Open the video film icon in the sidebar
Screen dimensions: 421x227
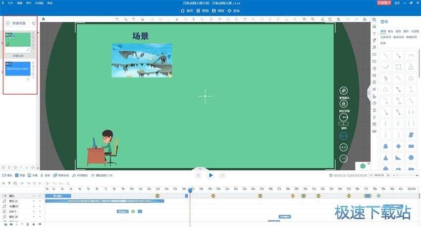(374, 76)
